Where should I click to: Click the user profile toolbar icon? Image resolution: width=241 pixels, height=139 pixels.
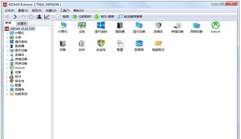tap(39, 16)
